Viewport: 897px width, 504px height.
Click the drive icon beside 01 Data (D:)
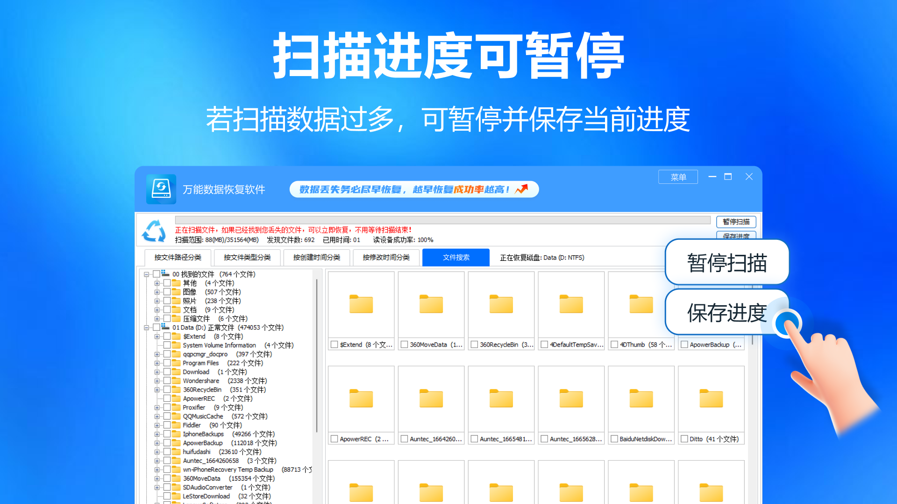(x=165, y=327)
